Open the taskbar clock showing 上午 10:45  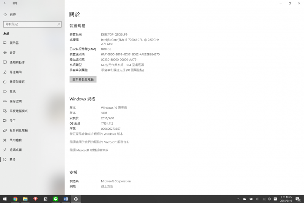pyautogui.click(x=286, y=199)
